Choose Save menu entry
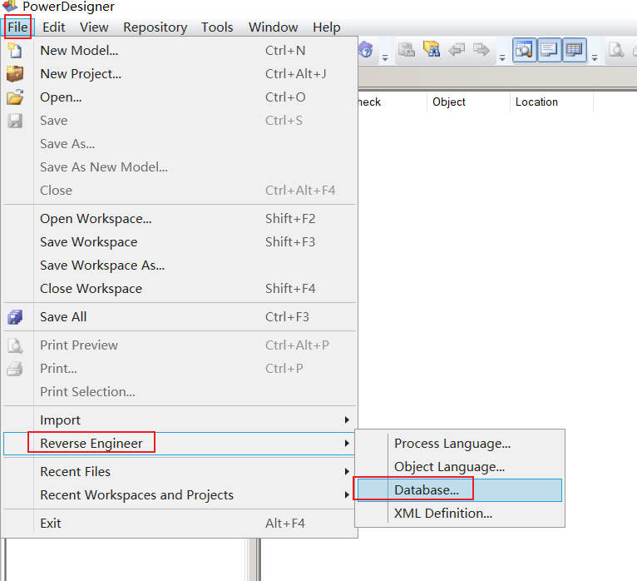The height and width of the screenshot is (581, 637). [x=180, y=121]
